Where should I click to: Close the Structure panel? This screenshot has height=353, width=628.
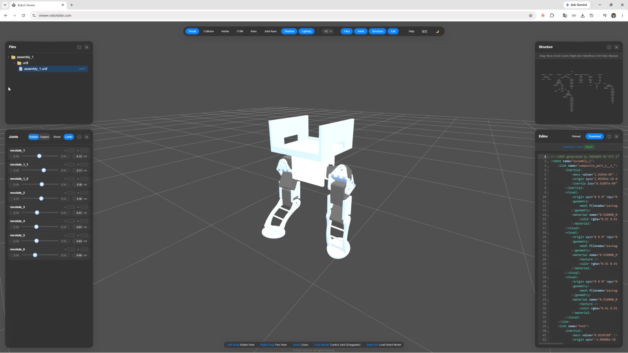click(617, 47)
